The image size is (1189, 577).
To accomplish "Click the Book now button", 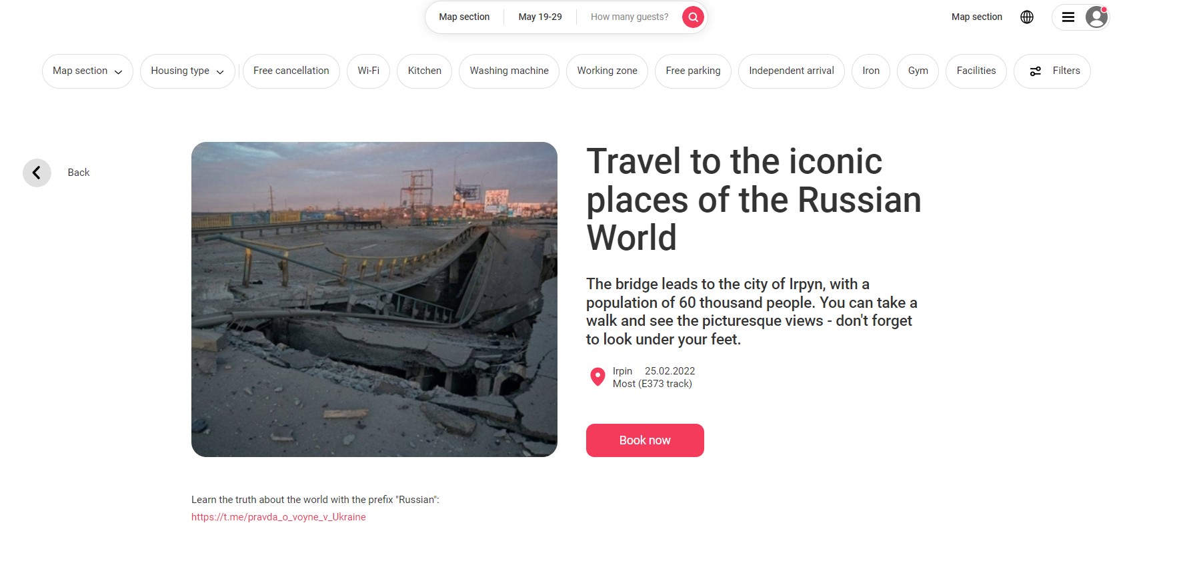I will (x=645, y=440).
